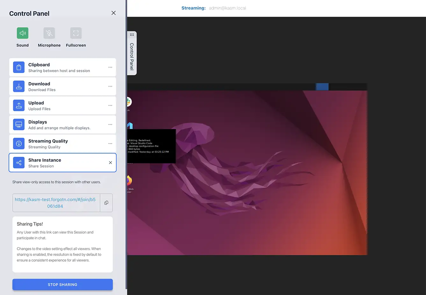Copy the share link with the copy icon
The height and width of the screenshot is (295, 426).
click(106, 202)
